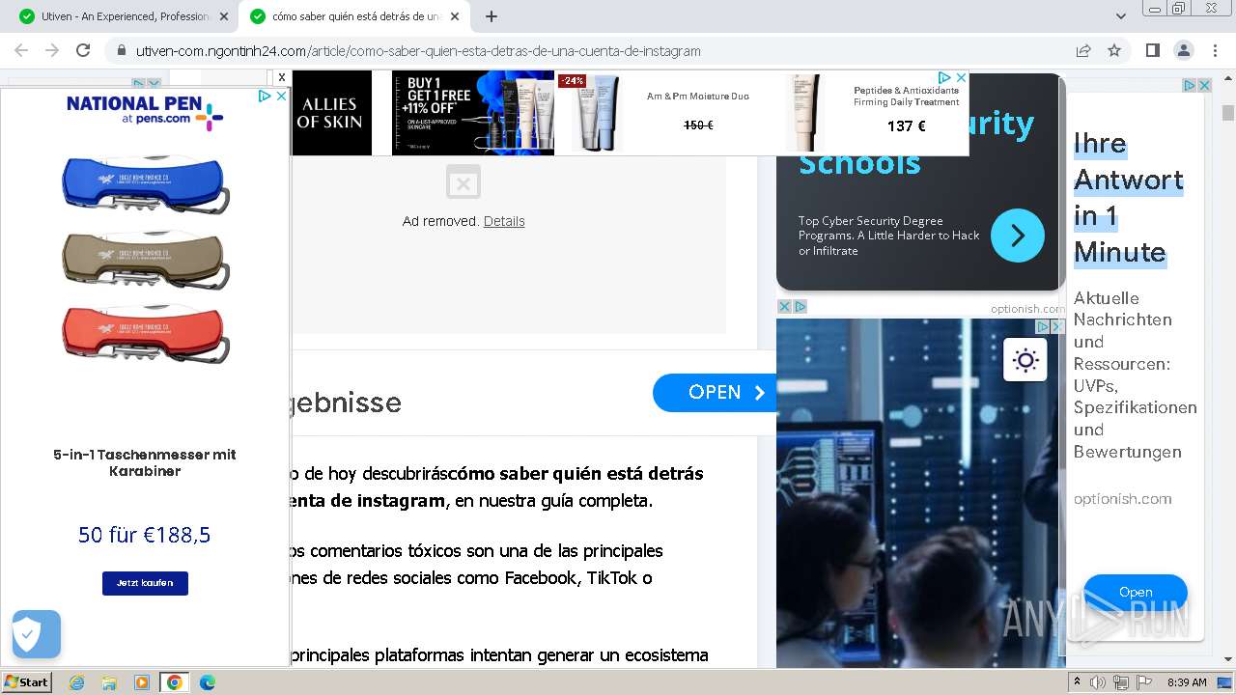
Task: Close the Allies of Skin banner ad
Action: (x=961, y=77)
